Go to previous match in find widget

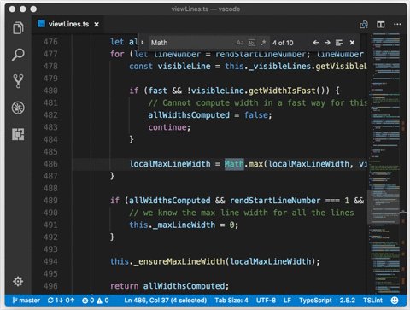coord(316,43)
